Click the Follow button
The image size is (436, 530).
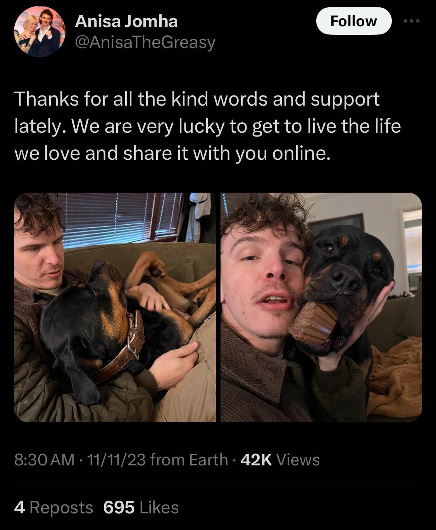click(x=354, y=21)
